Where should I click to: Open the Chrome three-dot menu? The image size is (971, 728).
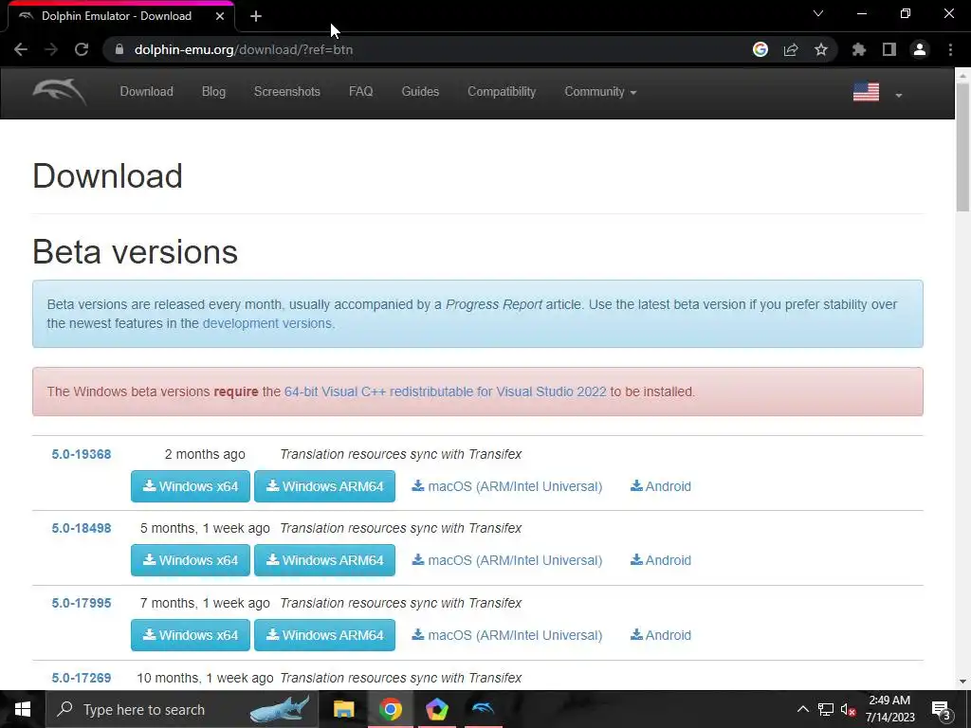point(950,49)
